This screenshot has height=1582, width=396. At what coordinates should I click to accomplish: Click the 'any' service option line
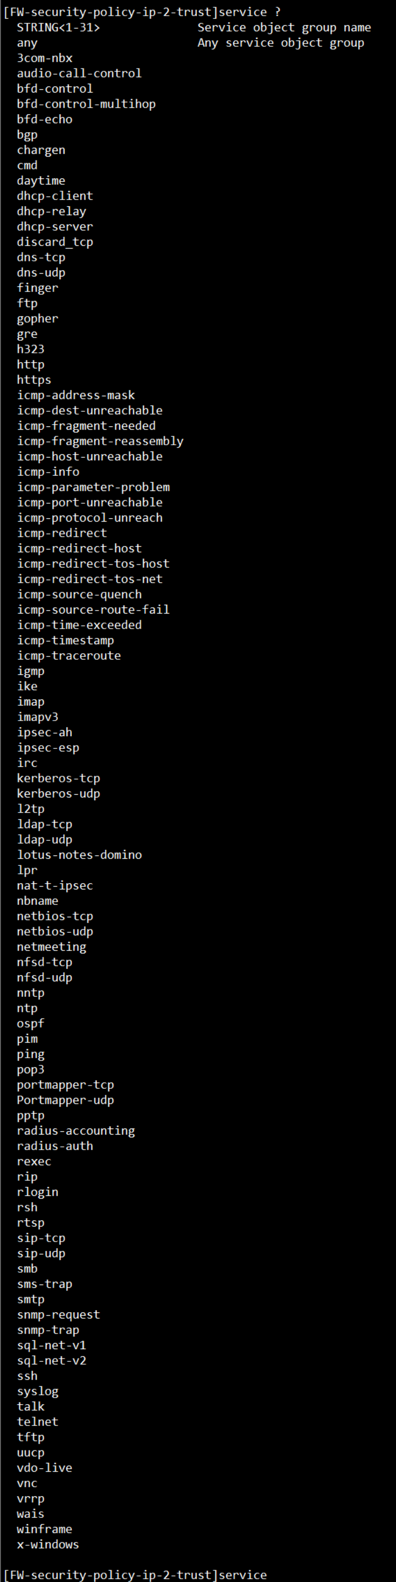[27, 43]
